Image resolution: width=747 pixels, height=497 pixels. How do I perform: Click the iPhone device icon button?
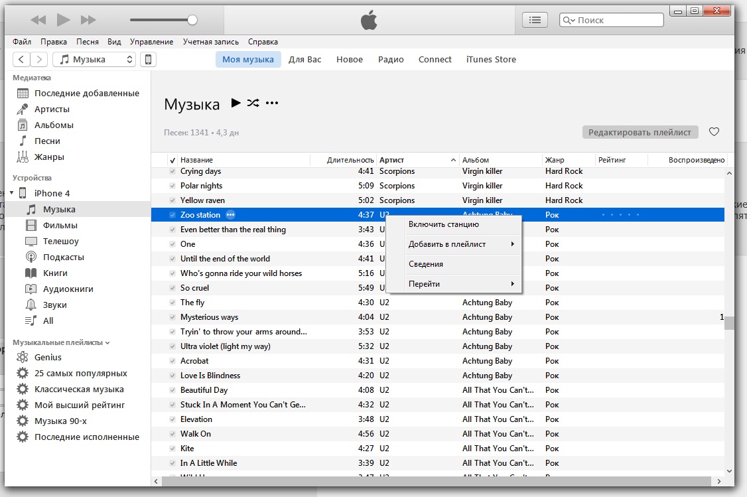[148, 60]
